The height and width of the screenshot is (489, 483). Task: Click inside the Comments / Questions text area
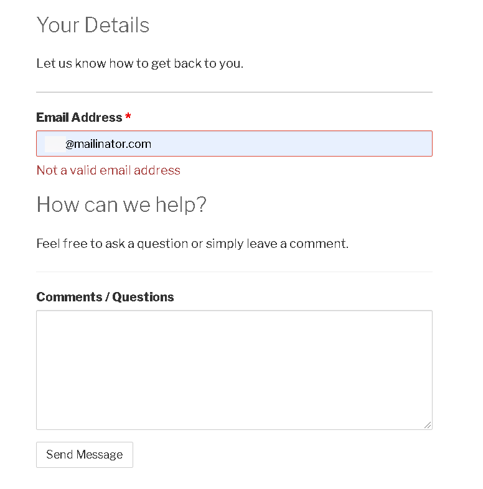234,370
